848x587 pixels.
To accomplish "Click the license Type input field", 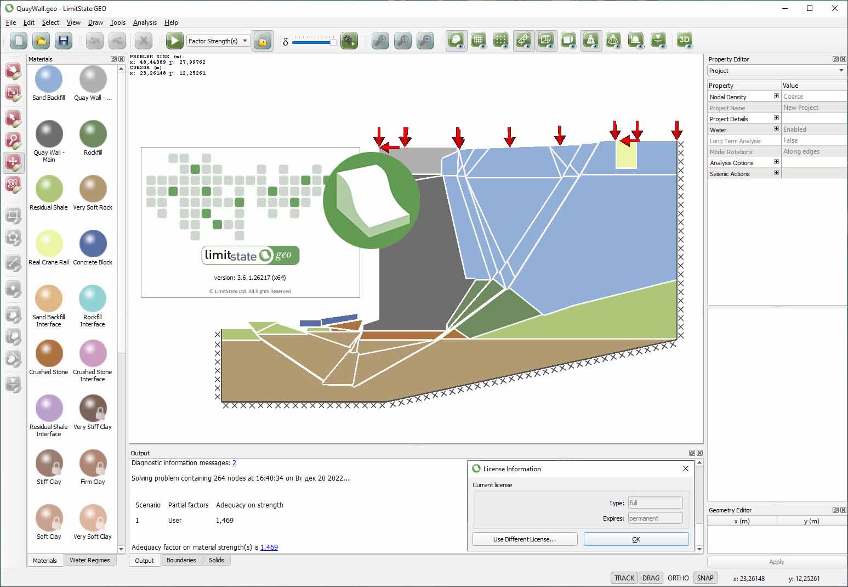I will (x=655, y=503).
